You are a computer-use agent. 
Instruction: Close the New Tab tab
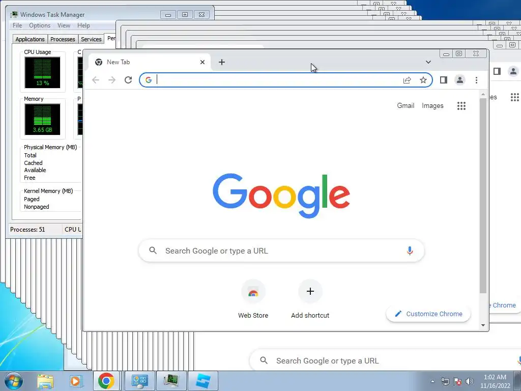(202, 62)
